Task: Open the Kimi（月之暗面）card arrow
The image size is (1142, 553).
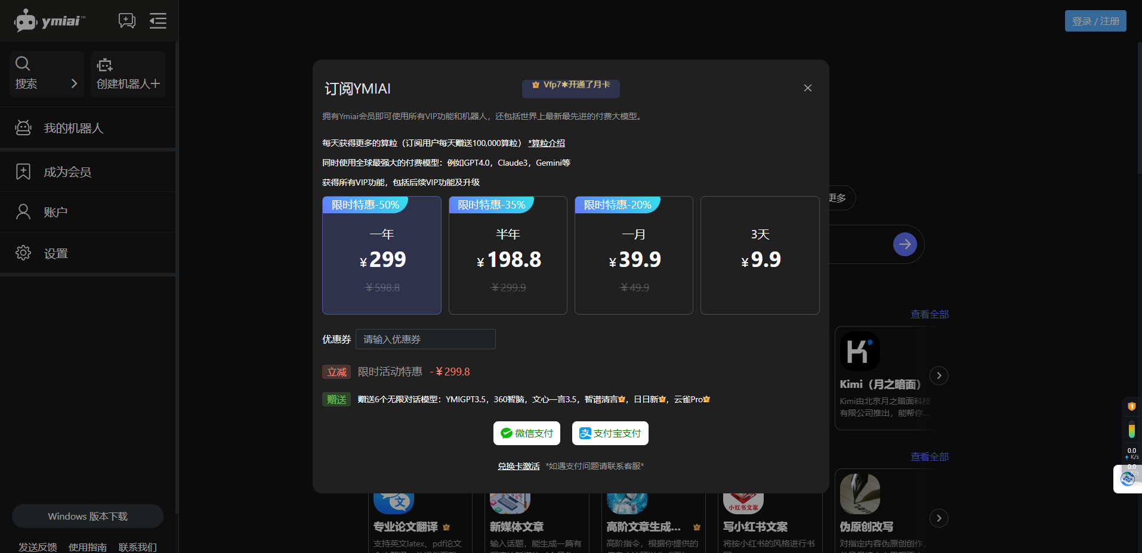Action: 939,375
